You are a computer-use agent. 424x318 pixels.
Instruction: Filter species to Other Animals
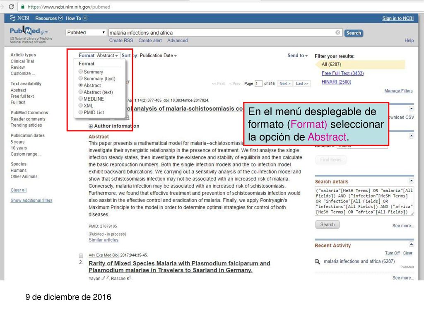click(x=24, y=176)
